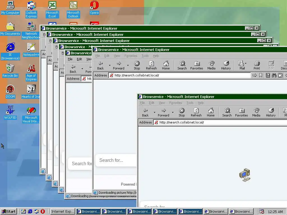Viewport: 287px width, 215px height.
Task: Select the My Computer desktop icon
Action: click(x=10, y=8)
